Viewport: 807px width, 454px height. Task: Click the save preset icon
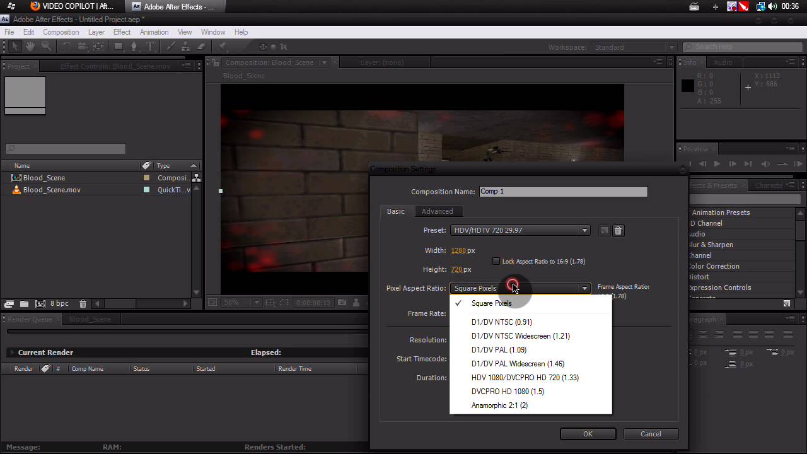[x=604, y=231]
